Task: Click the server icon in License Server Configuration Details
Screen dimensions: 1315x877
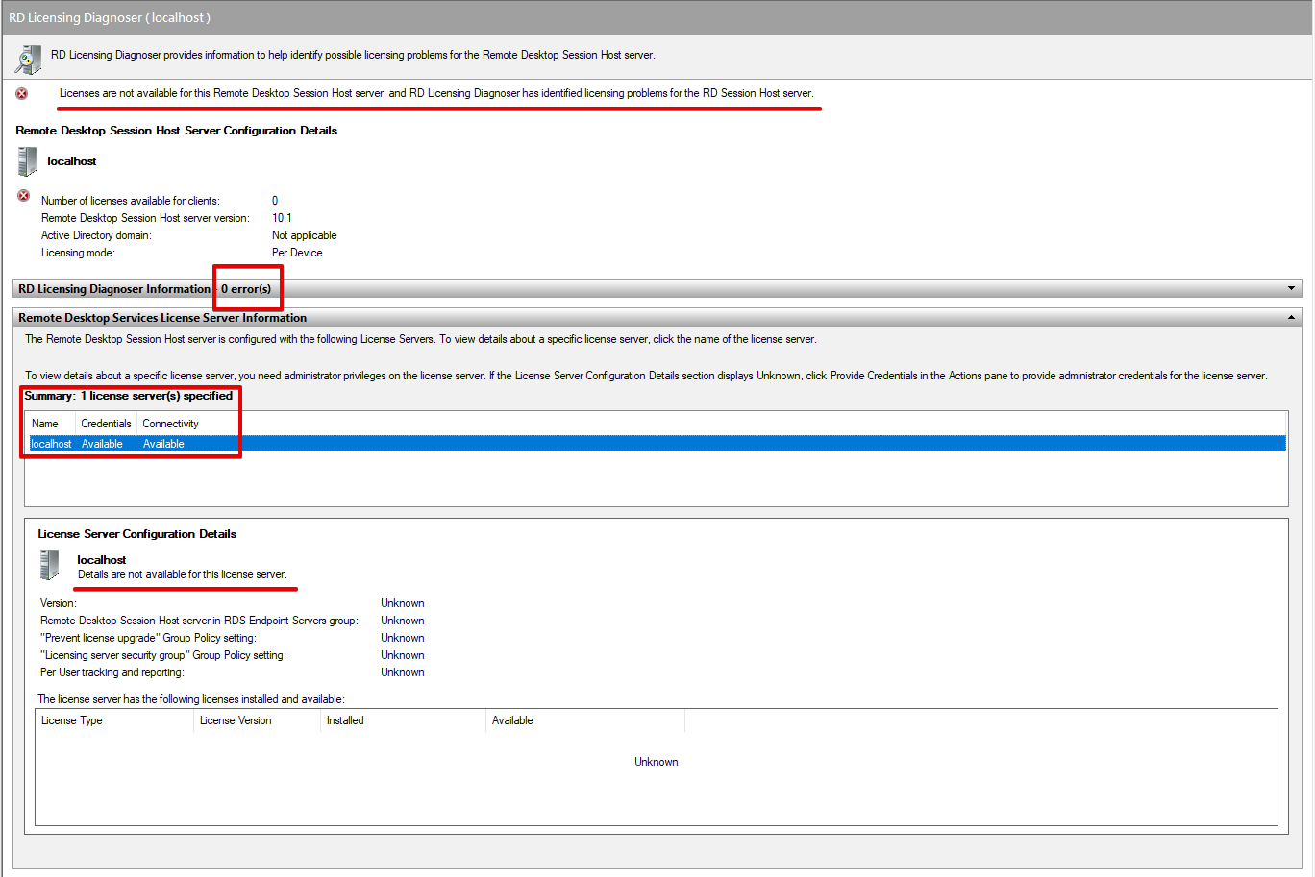Action: tap(49, 565)
